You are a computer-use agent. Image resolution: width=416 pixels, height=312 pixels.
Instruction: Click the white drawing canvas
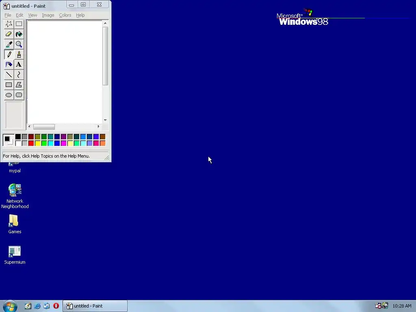(65, 72)
